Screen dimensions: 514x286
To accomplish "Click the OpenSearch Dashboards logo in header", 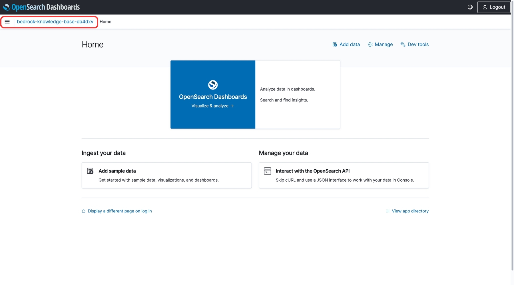I will [x=41, y=7].
